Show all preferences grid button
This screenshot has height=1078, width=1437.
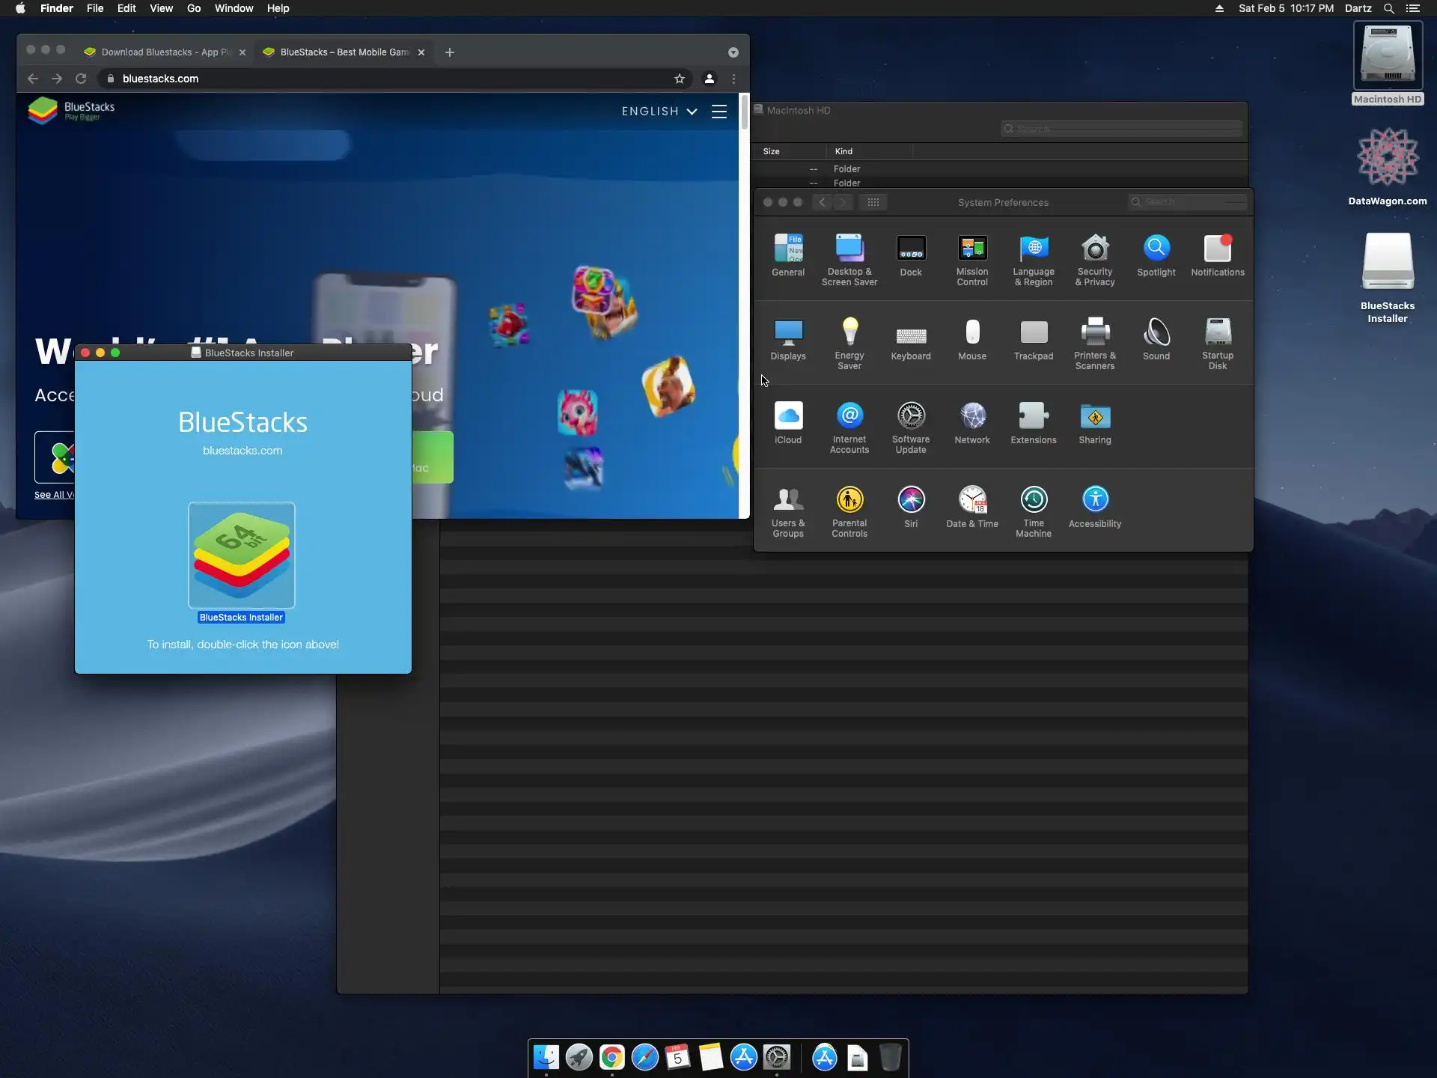[873, 202]
